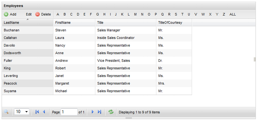Sort by the LastName column header
This screenshot has width=260, height=125.
tap(28, 23)
